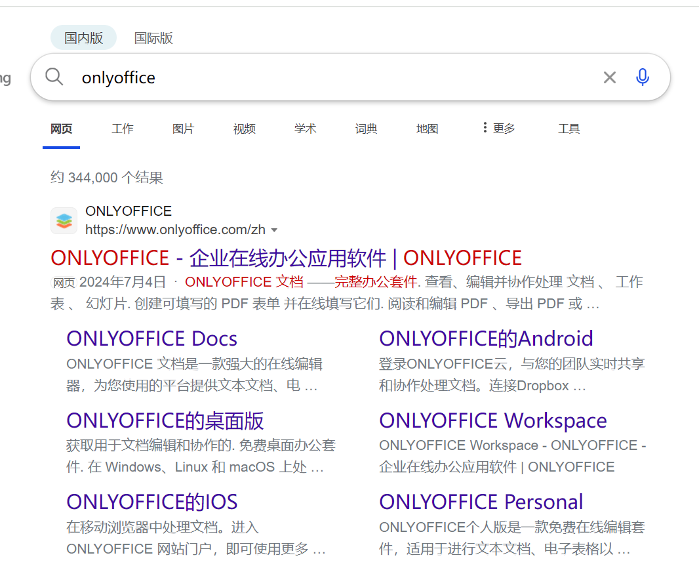This screenshot has height=568, width=699.
Task: Start voice search with microphone icon
Action: 643,77
